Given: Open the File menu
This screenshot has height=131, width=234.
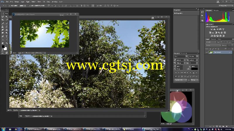Looking at the screenshot, I should [7, 2].
